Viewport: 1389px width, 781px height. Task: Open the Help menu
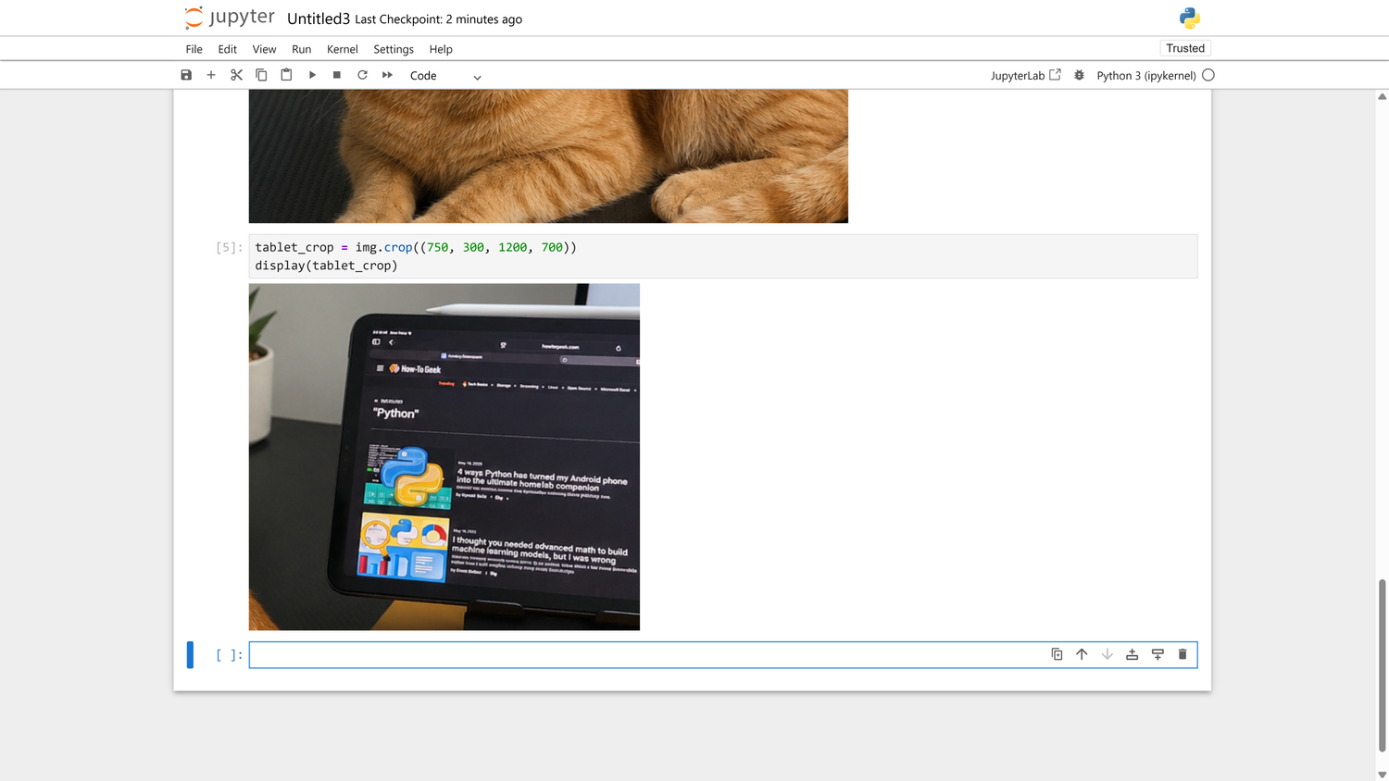click(x=441, y=49)
